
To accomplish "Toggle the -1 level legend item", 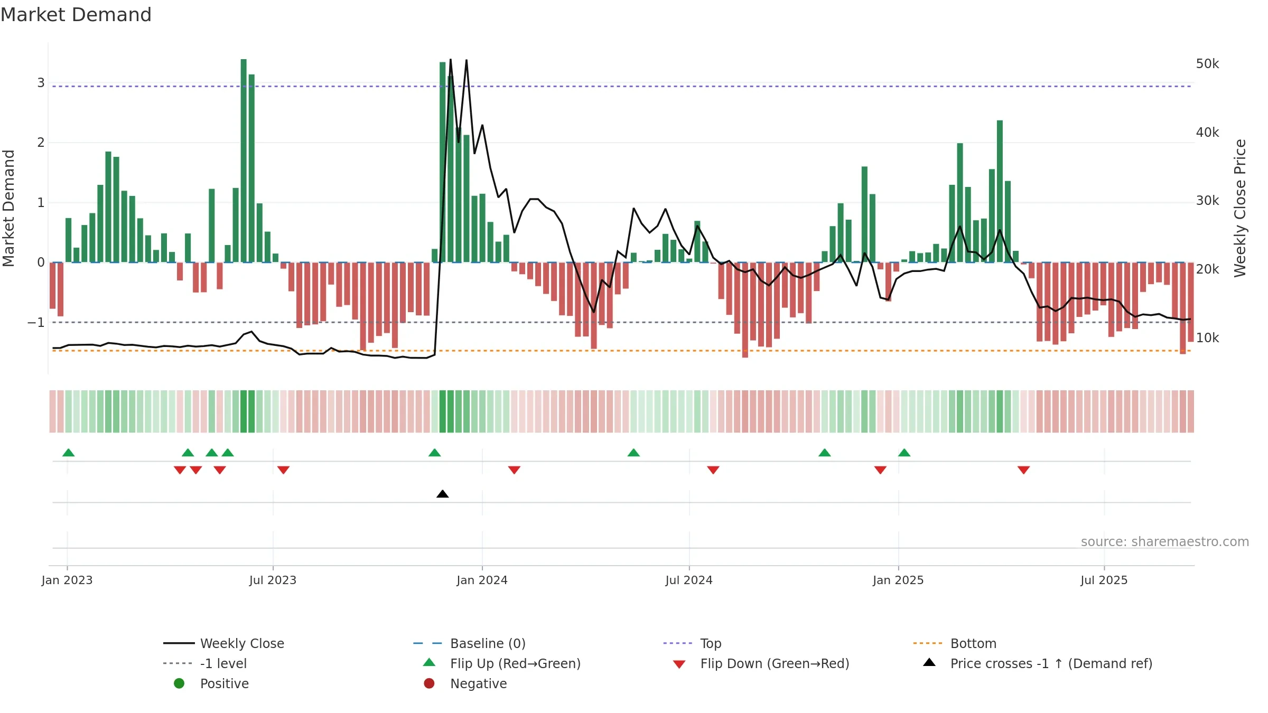I will point(205,663).
